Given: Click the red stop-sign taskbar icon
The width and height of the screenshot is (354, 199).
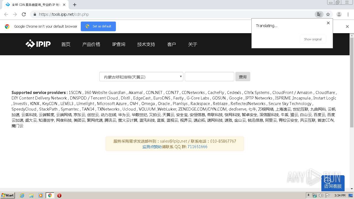Looking at the screenshot, I should click(59, 195).
